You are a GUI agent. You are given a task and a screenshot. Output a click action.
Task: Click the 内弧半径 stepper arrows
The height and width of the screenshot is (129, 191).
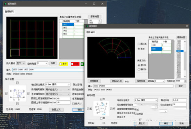coord(185,81)
